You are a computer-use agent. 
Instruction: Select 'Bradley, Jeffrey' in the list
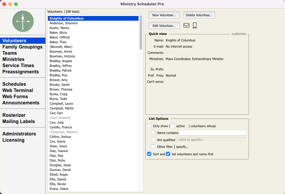93,66
